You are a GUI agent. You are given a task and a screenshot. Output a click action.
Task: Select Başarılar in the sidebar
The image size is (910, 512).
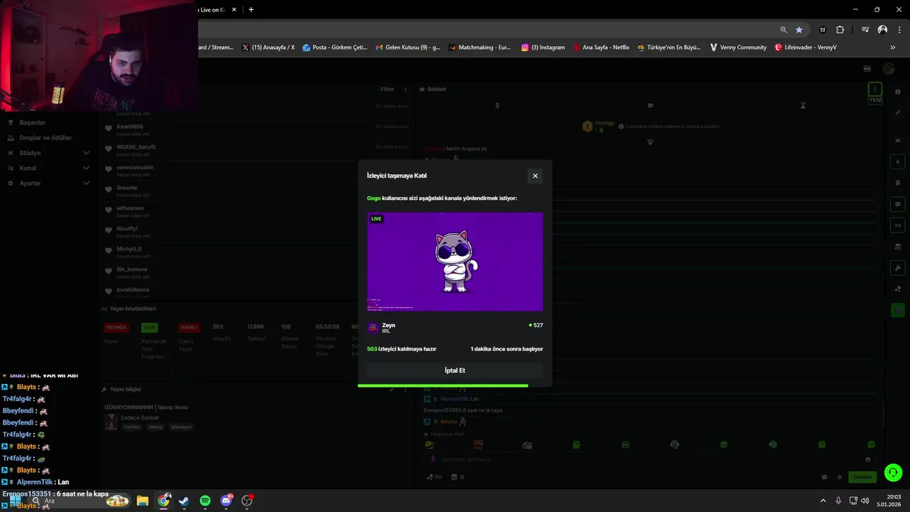[x=33, y=122]
